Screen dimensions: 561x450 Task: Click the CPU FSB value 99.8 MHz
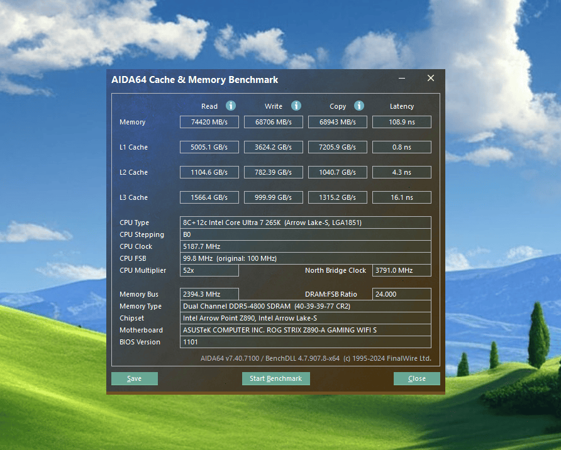click(x=306, y=258)
